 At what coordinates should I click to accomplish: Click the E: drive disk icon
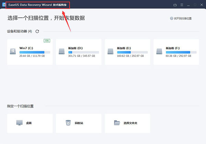(x=111, y=51)
